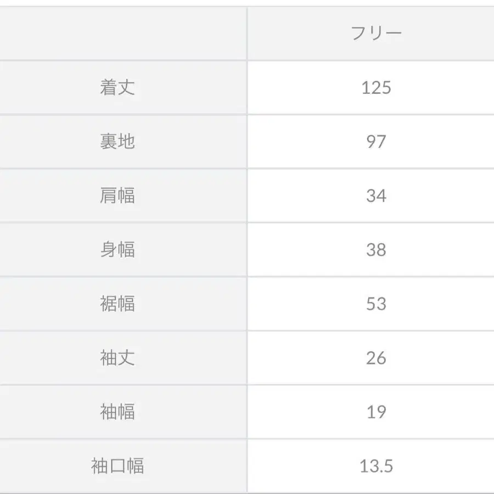This screenshot has height=494, width=494.
Task: Click the empty top-left header cell
Action: coord(123,33)
